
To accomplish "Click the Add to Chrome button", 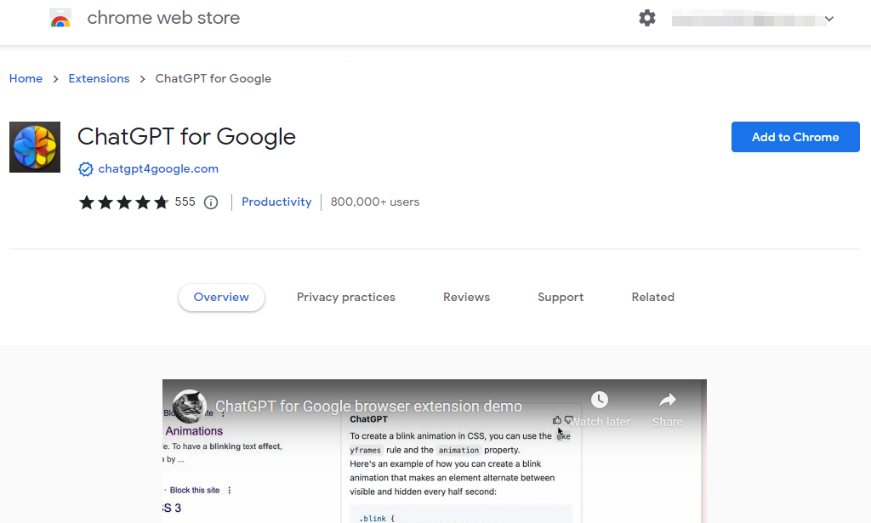I will 795,137.
